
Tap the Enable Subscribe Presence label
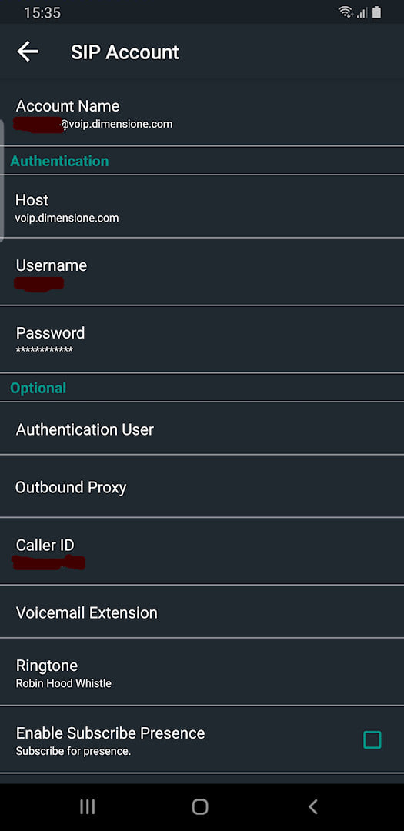pos(110,733)
